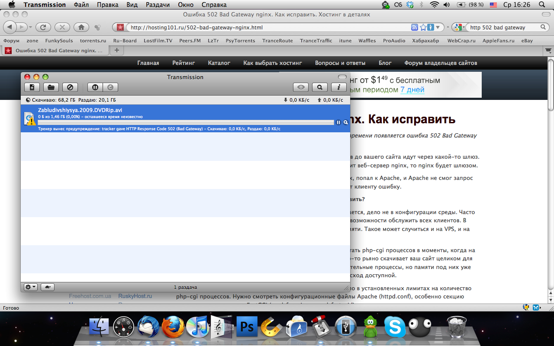Reload the page in Firefox
Viewport: 554px width, 346px height.
point(43,27)
